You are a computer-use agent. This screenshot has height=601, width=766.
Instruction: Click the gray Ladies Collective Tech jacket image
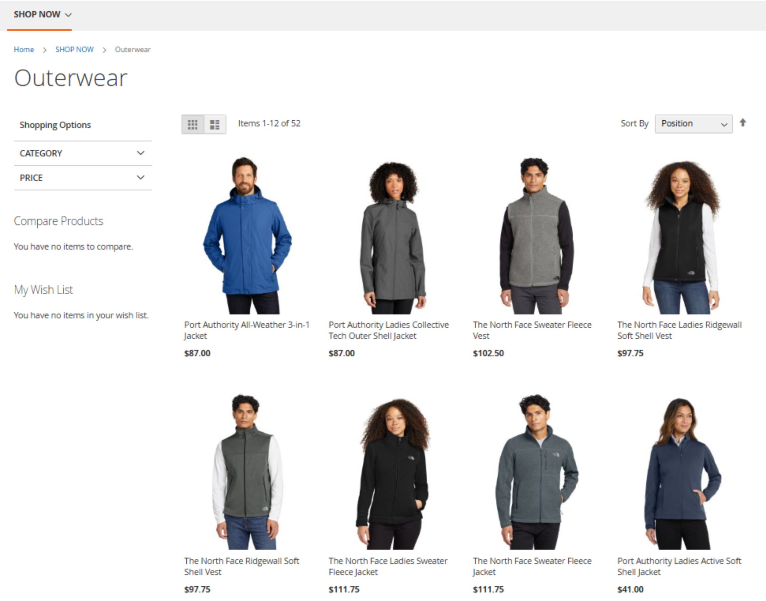(x=393, y=237)
